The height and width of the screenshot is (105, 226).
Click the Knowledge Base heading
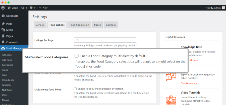coord(191,47)
